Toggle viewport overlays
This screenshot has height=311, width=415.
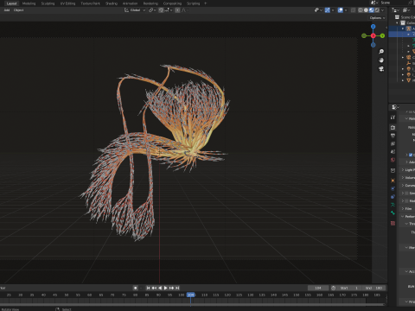point(341,10)
